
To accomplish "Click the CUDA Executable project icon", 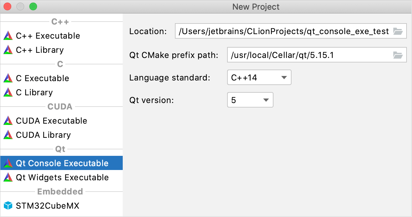I will (8, 120).
